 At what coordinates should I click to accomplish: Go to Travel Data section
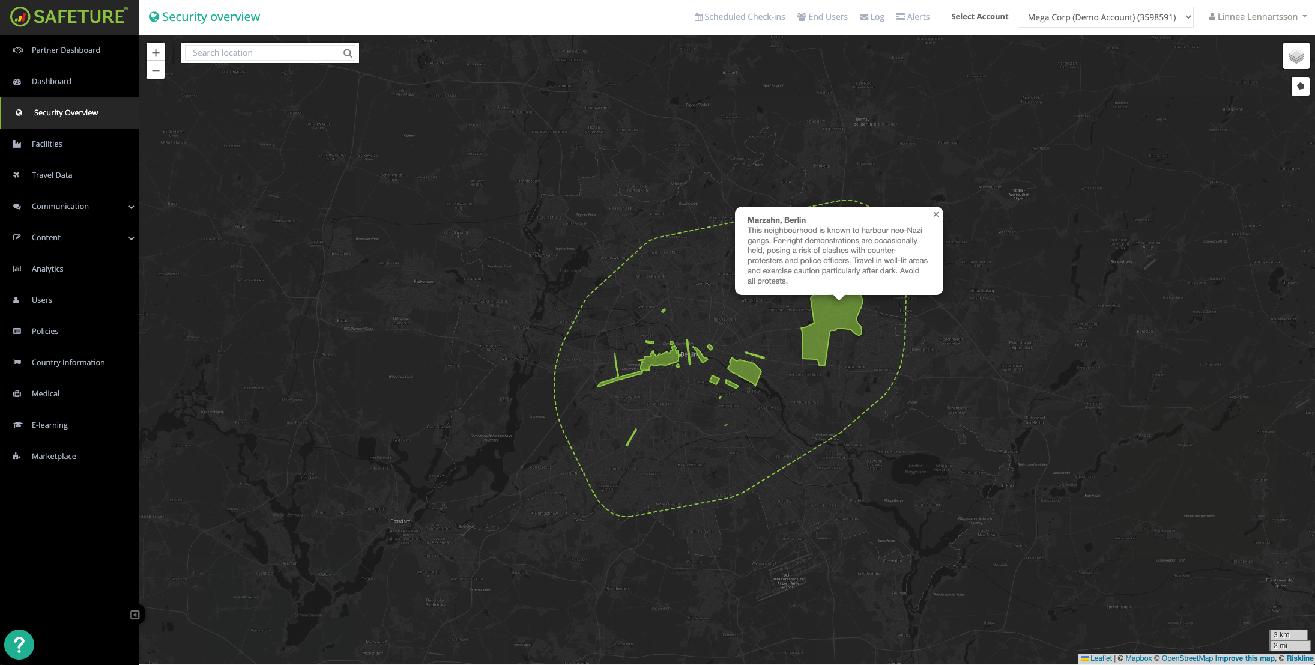[52, 175]
